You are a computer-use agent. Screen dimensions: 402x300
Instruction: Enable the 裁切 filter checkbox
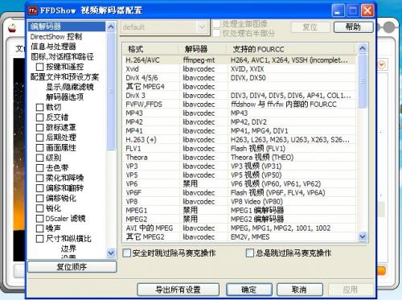[x=39, y=107]
